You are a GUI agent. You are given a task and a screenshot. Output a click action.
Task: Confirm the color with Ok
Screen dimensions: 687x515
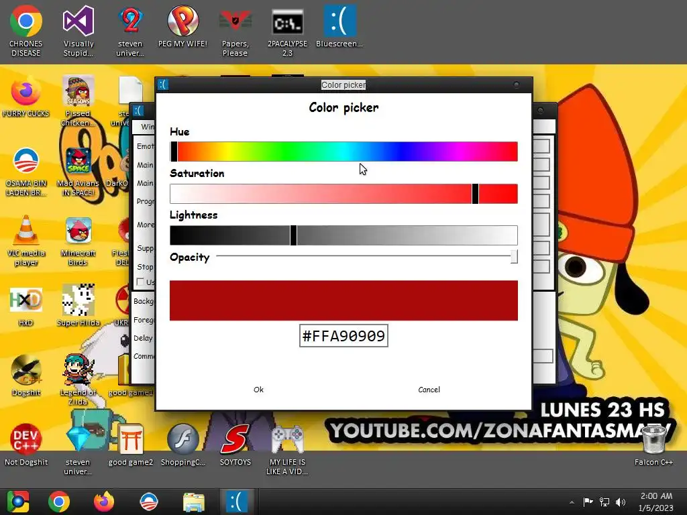click(258, 390)
